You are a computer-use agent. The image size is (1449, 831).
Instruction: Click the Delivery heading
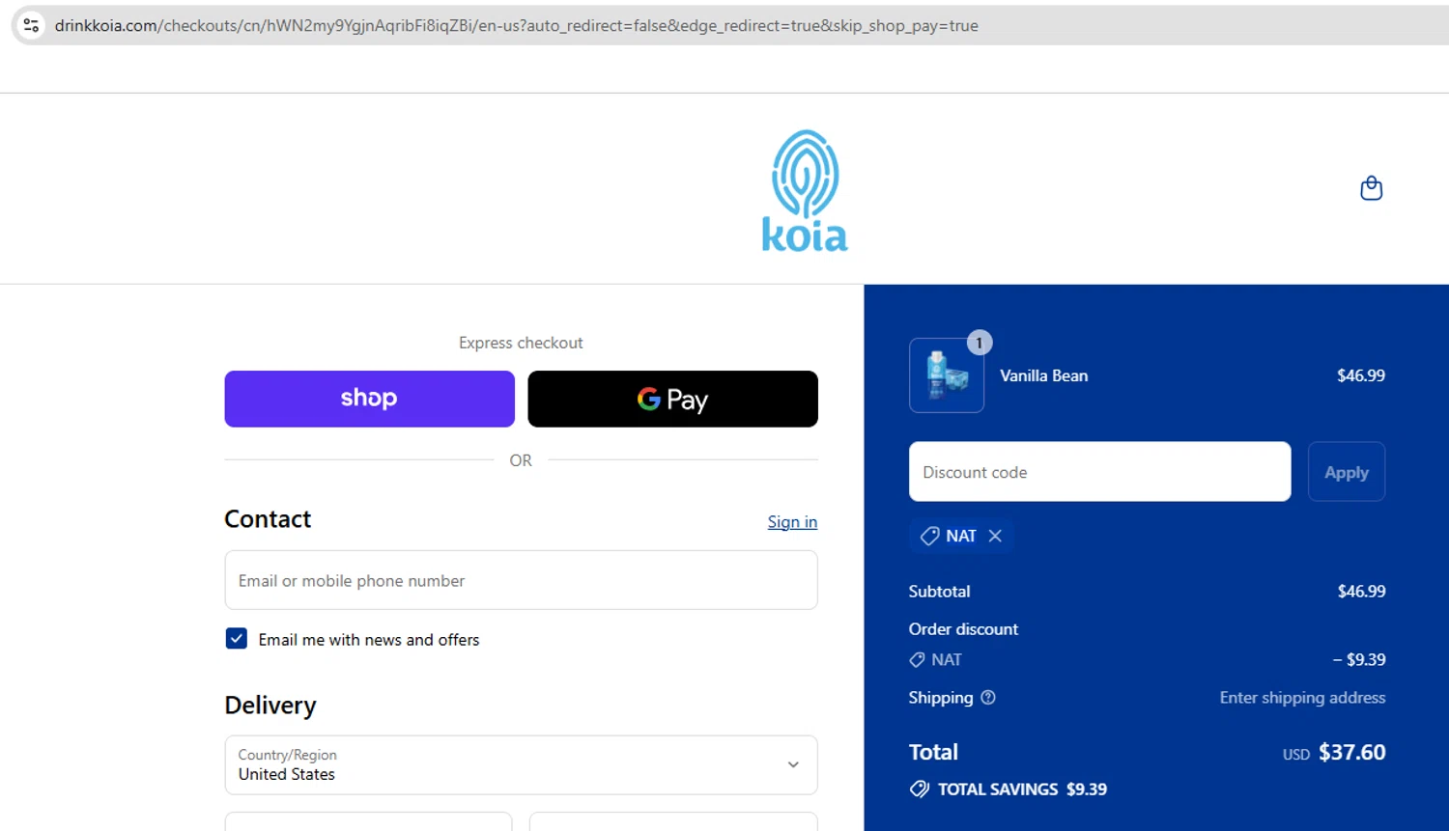[270, 706]
